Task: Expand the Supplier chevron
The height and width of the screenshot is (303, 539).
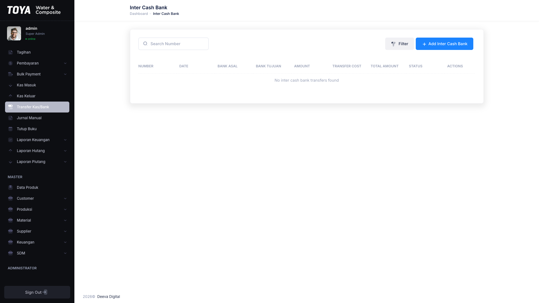Action: click(x=65, y=231)
